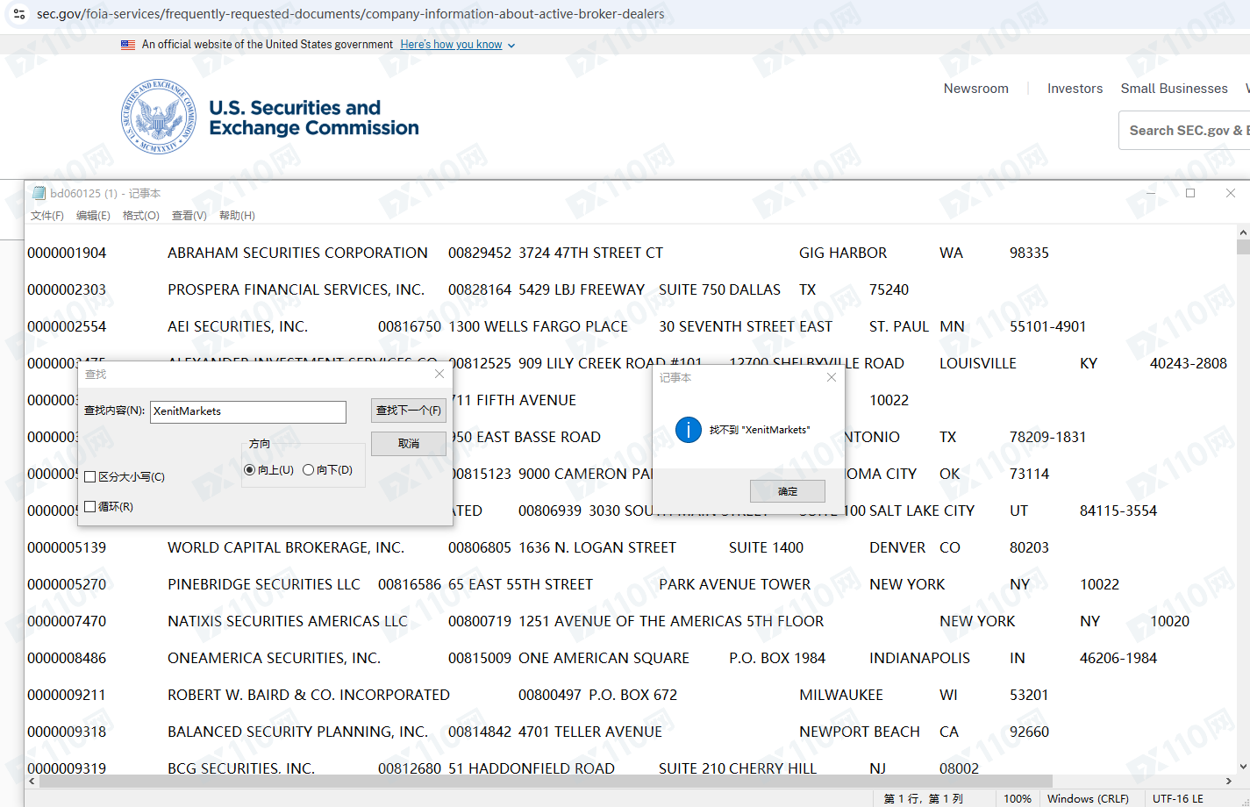Open the File menu in Notepad
The height and width of the screenshot is (807, 1250).
47,216
